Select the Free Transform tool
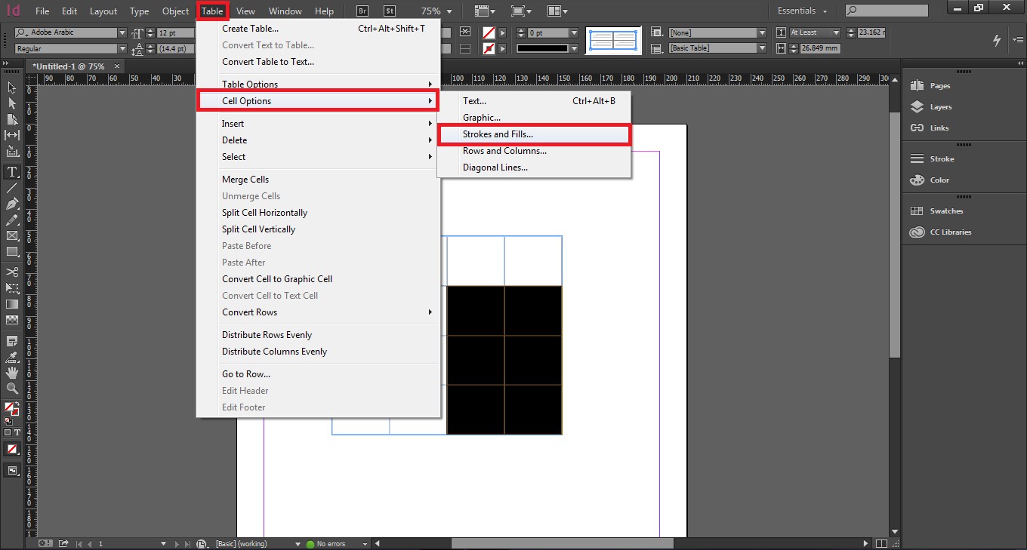The height and width of the screenshot is (550, 1027). tap(12, 287)
